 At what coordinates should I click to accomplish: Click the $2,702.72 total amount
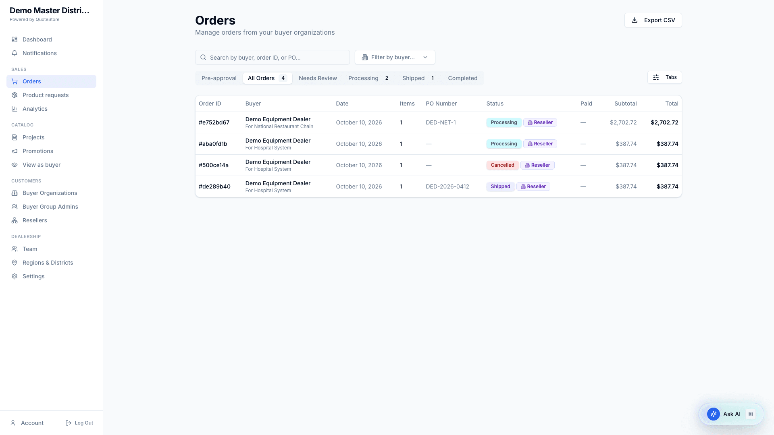[x=664, y=122]
